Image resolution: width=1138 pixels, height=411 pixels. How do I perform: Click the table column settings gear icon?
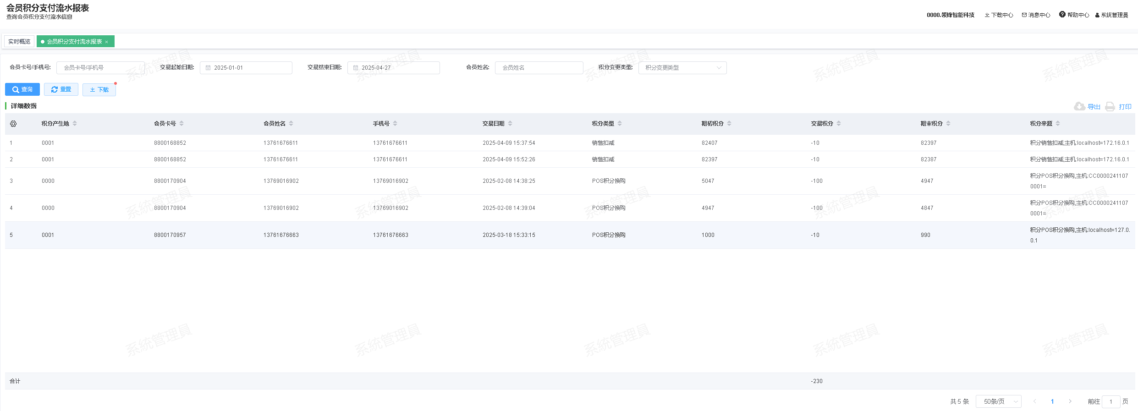13,124
